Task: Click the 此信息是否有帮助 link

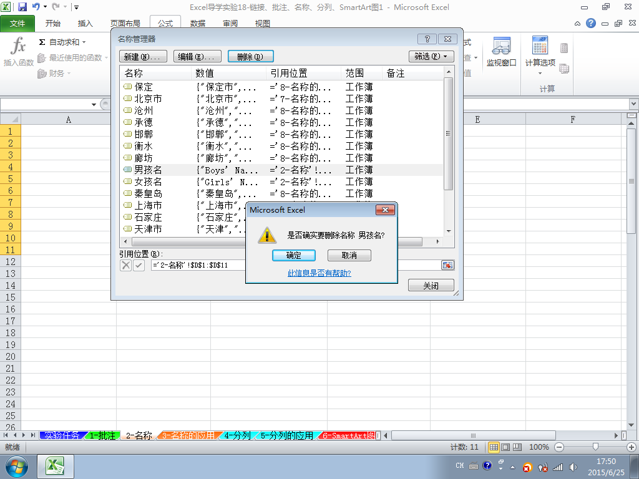Action: (x=319, y=273)
